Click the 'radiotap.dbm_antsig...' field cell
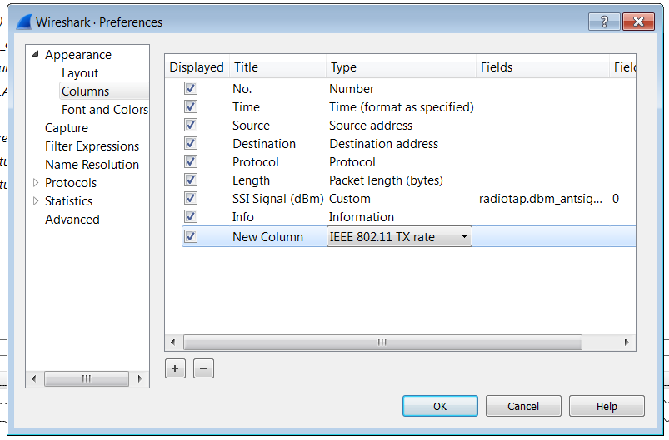 point(541,199)
